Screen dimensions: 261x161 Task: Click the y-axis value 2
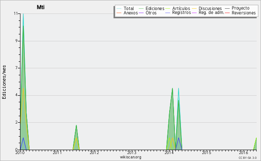coord(17,122)
